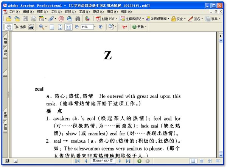Click the red 印 stamp icon
This screenshot has width=227, height=168.
pyautogui.click(x=61, y=19)
